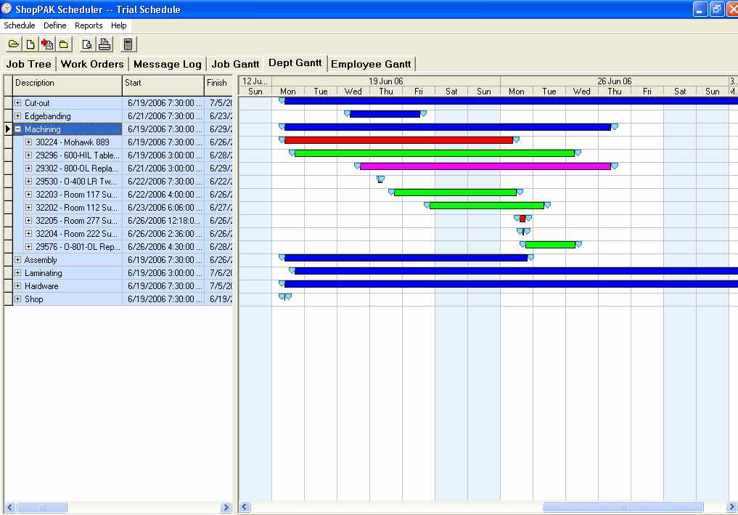Screen dimensions: 738x515
Task: Click the red Gantt bar for job 30224
Action: tap(398, 140)
